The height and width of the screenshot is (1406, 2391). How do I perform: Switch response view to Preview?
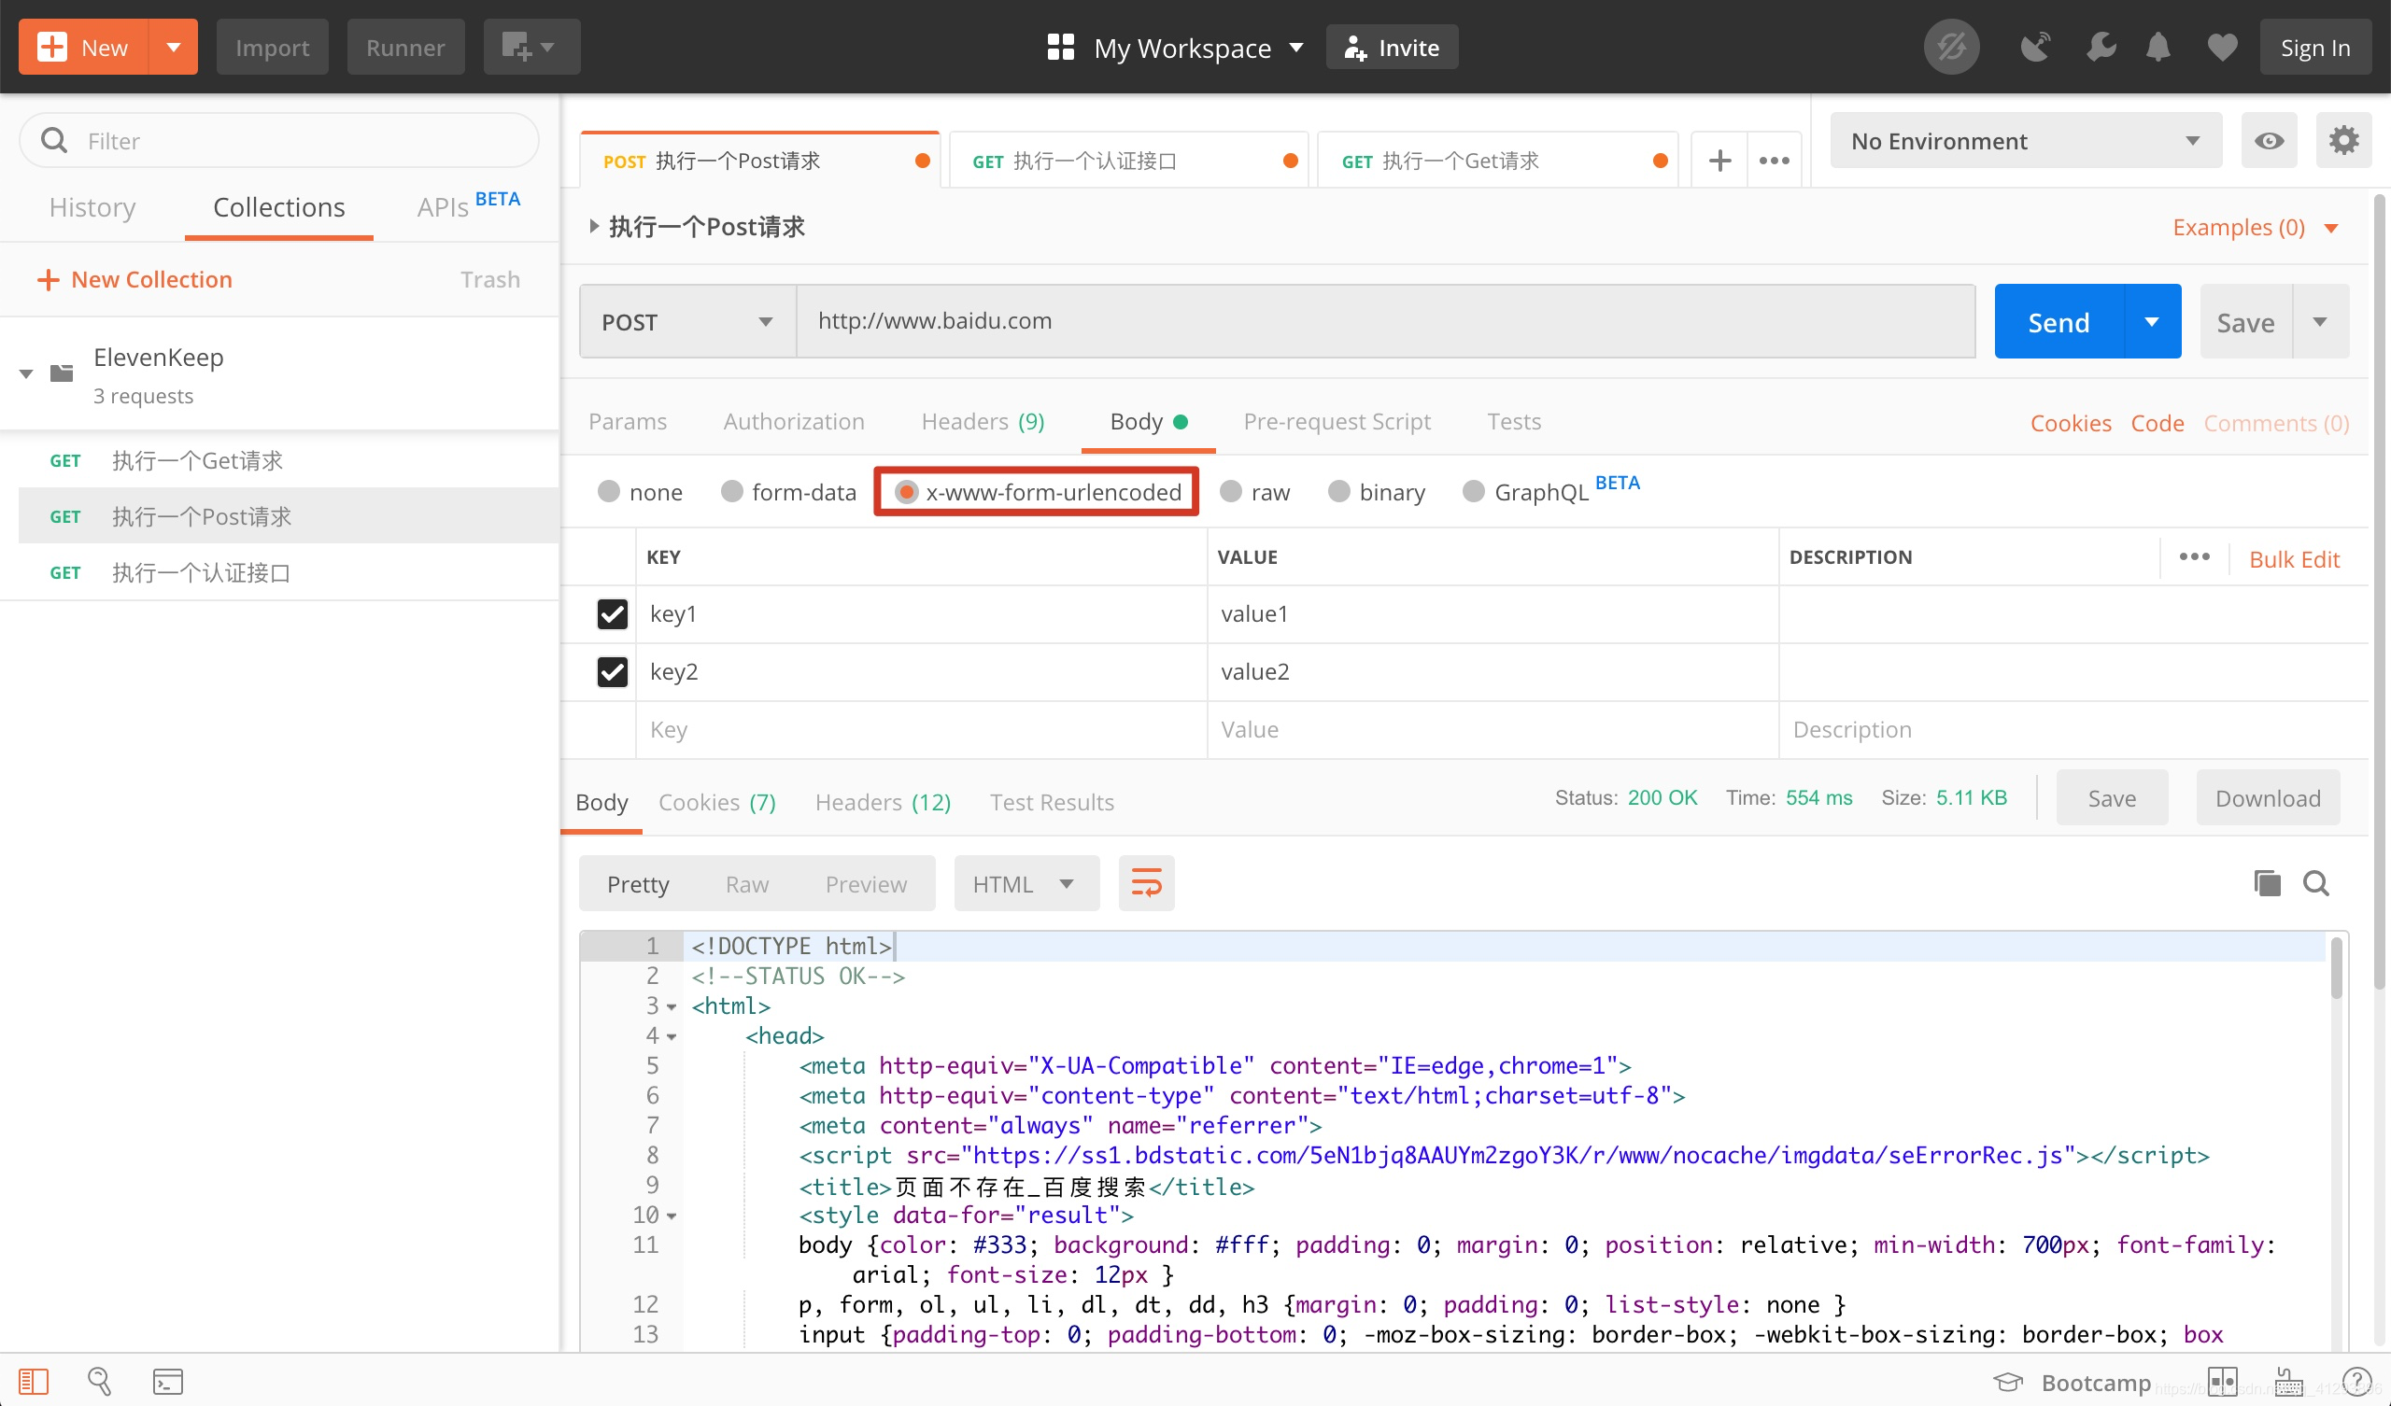866,884
